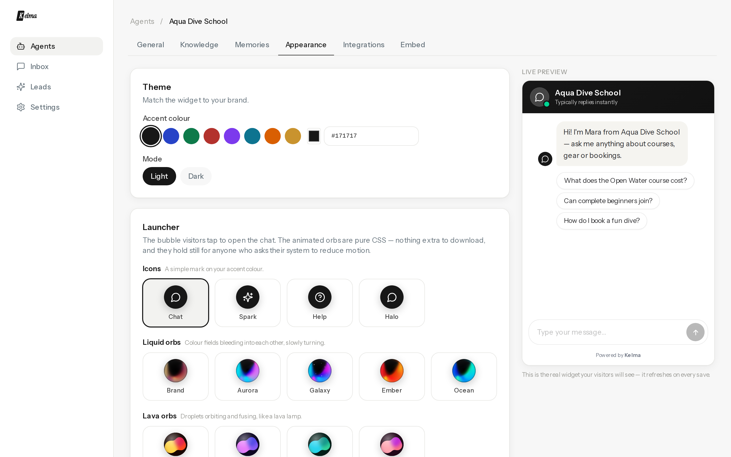Image resolution: width=731 pixels, height=457 pixels.
Task: Click the Powered by Kelma link
Action: pos(618,355)
